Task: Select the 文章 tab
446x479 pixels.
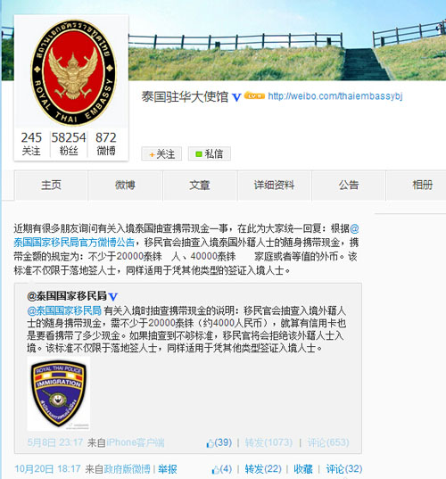Action: pyautogui.click(x=200, y=186)
